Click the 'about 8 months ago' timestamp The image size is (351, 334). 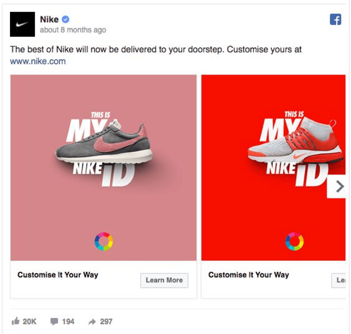point(73,30)
